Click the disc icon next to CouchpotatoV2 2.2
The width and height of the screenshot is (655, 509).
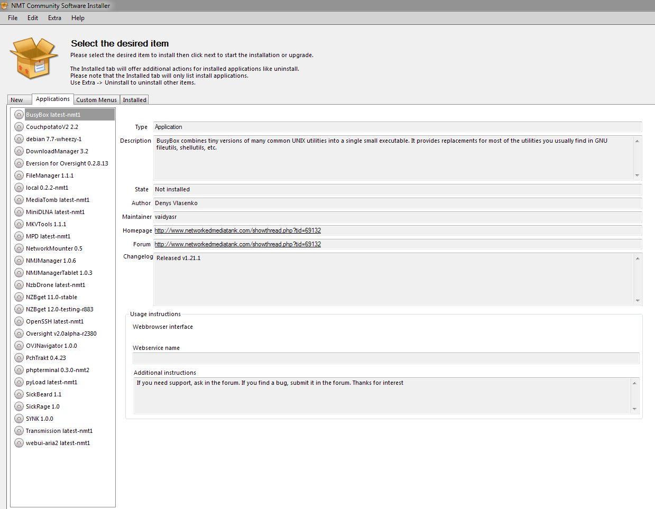(x=19, y=127)
